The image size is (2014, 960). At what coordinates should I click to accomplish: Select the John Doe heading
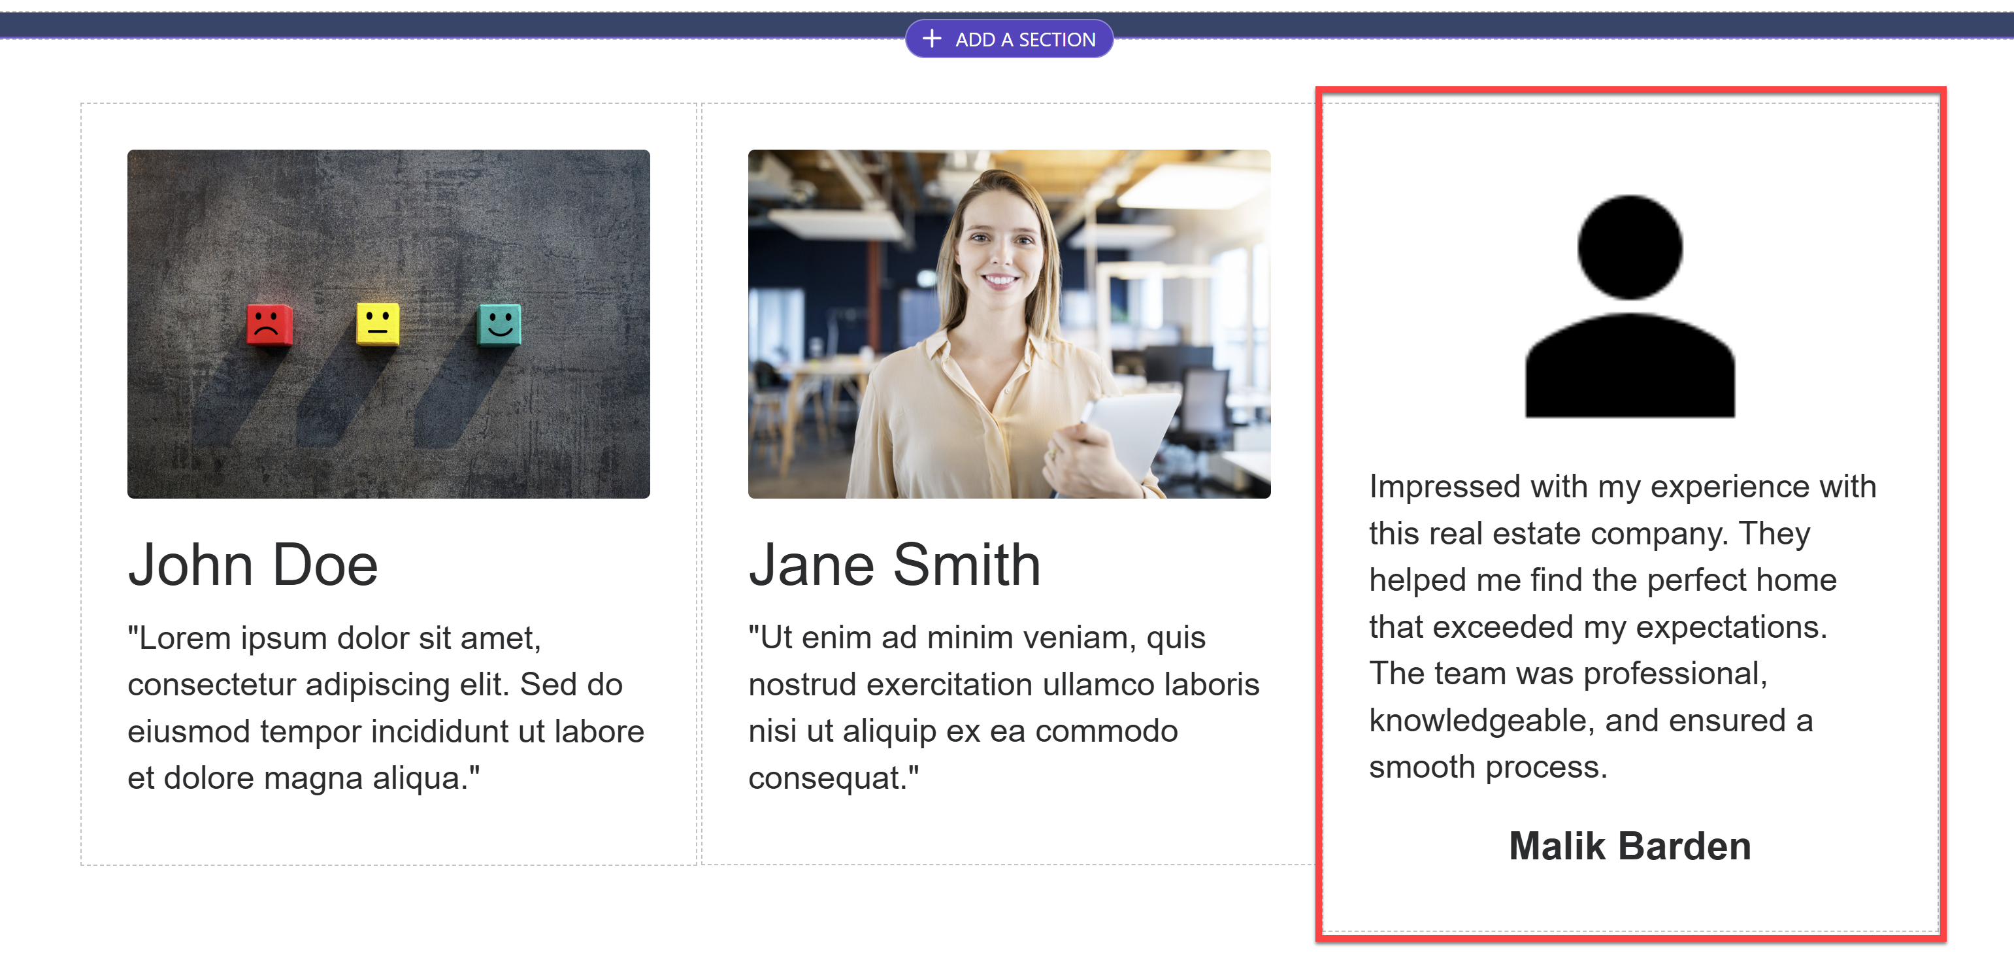[252, 565]
